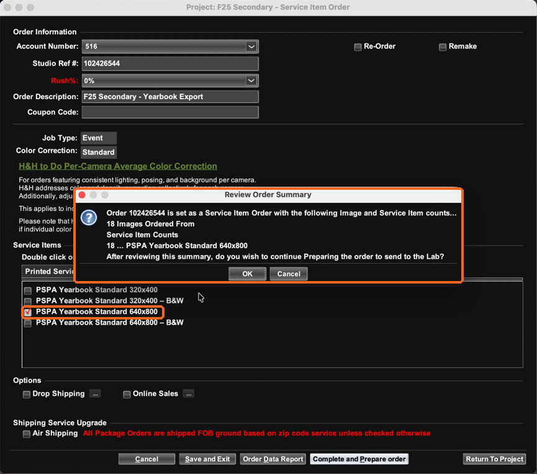Click the Color Correction Standard value
Viewport: 537px width, 474px height.
pos(99,152)
